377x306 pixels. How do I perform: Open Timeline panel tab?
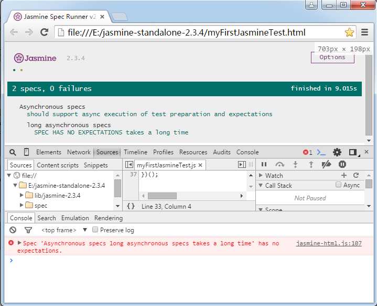[x=135, y=152]
